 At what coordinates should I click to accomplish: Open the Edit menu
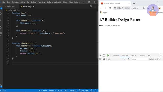click(x=8, y=2)
